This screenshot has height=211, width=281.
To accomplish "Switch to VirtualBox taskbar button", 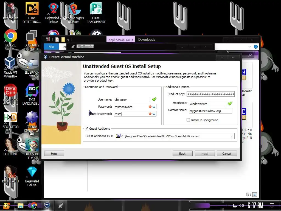I will [x=47, y=206].
